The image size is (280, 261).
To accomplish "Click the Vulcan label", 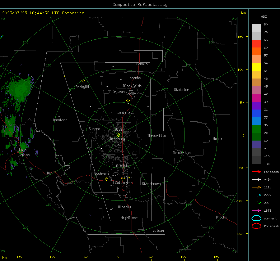I will [158, 231].
